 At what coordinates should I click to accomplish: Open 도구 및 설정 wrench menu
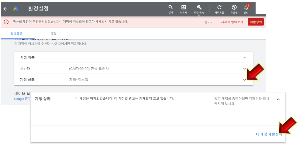click(199, 10)
